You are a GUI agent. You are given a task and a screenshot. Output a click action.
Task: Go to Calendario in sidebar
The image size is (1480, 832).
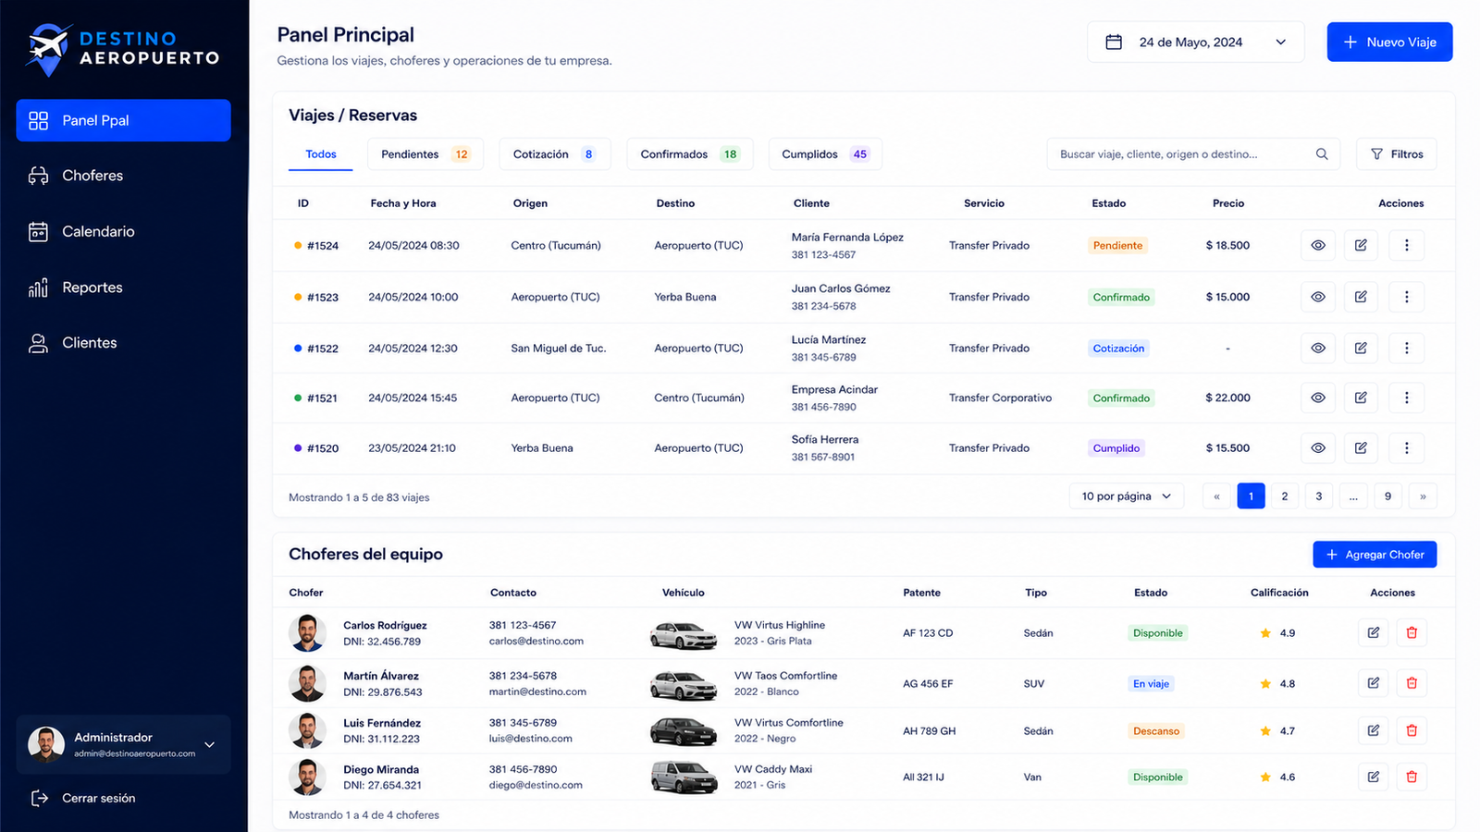pyautogui.click(x=123, y=231)
